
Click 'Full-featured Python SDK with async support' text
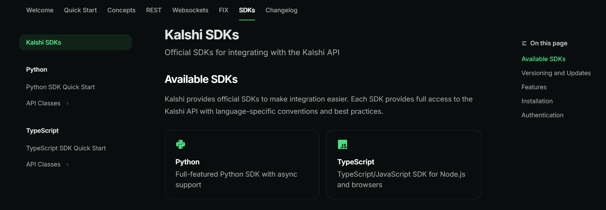[236, 179]
